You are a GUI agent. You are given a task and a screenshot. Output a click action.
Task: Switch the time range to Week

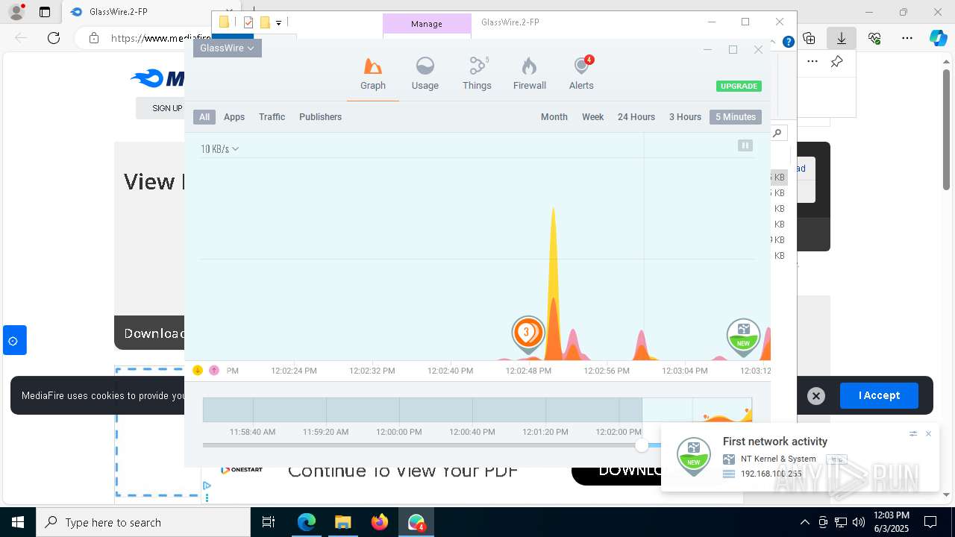(x=593, y=117)
